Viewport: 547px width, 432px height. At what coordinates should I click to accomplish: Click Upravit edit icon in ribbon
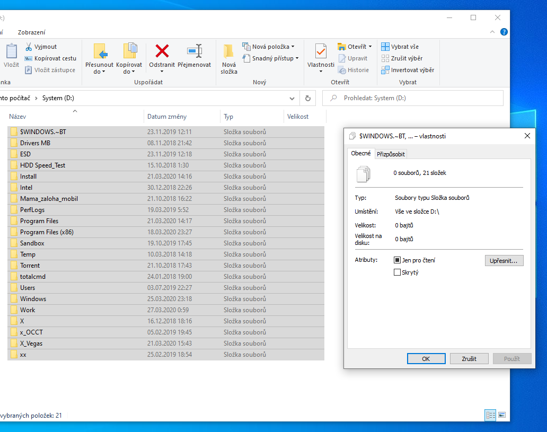point(342,58)
